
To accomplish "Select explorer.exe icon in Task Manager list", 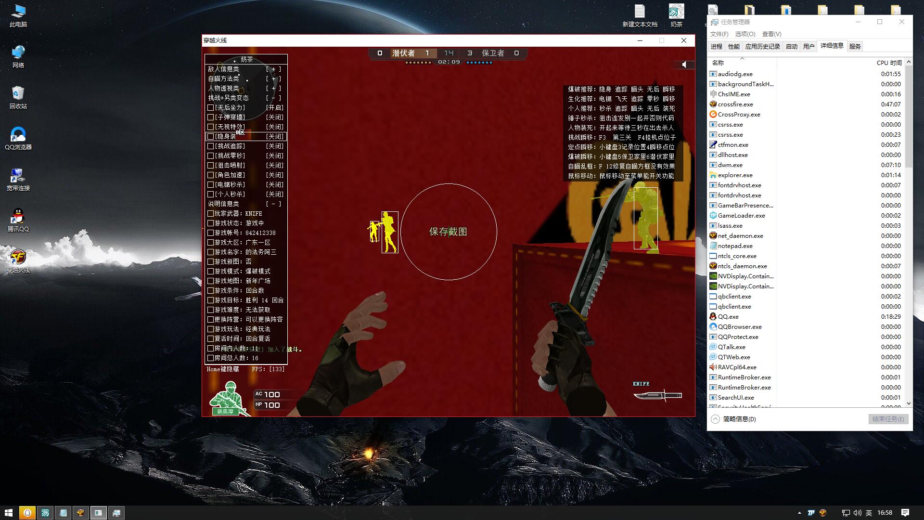I will click(x=713, y=175).
